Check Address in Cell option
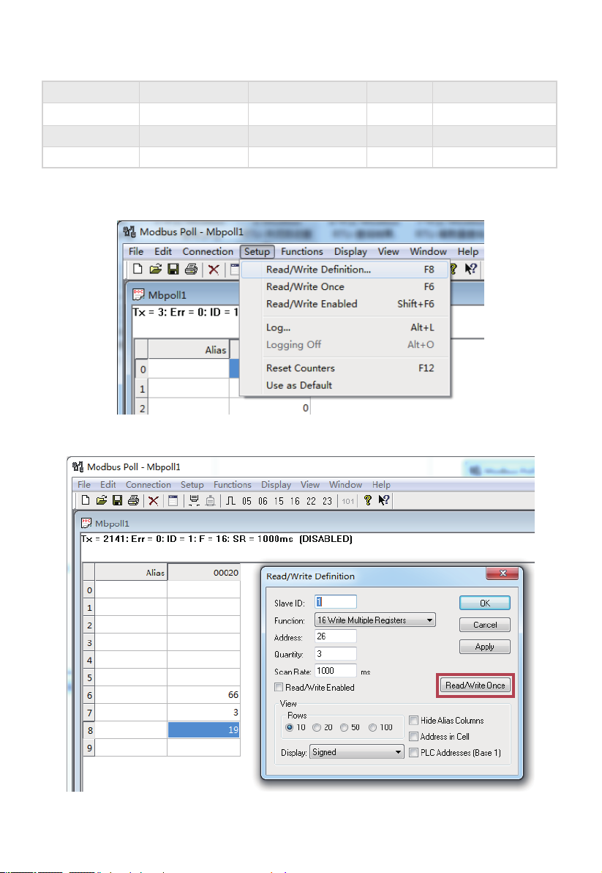 pos(413,736)
